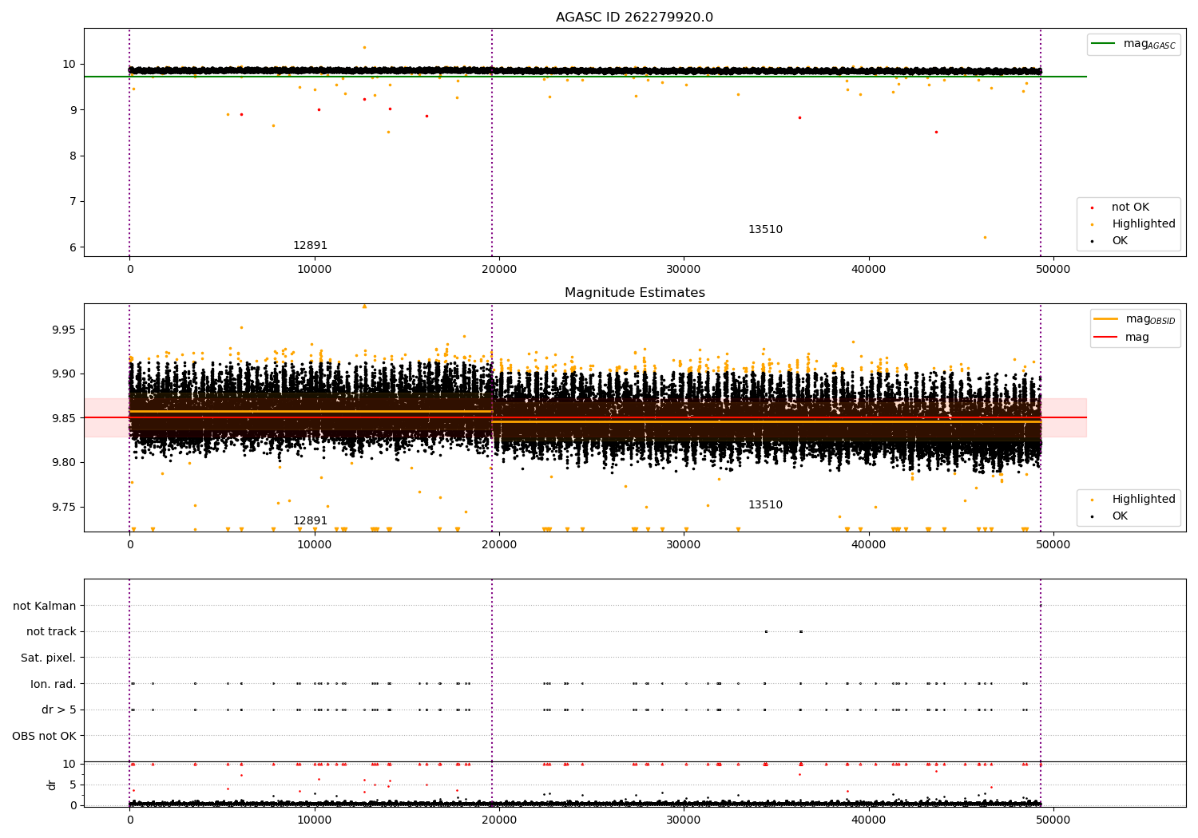Click the "not track" row label
This screenshot has height=838, width=1198.
[51, 632]
